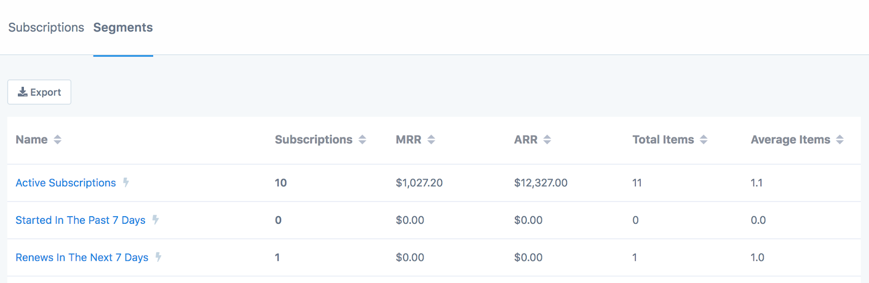Open Renews In The Next 7 Days segment

[82, 257]
